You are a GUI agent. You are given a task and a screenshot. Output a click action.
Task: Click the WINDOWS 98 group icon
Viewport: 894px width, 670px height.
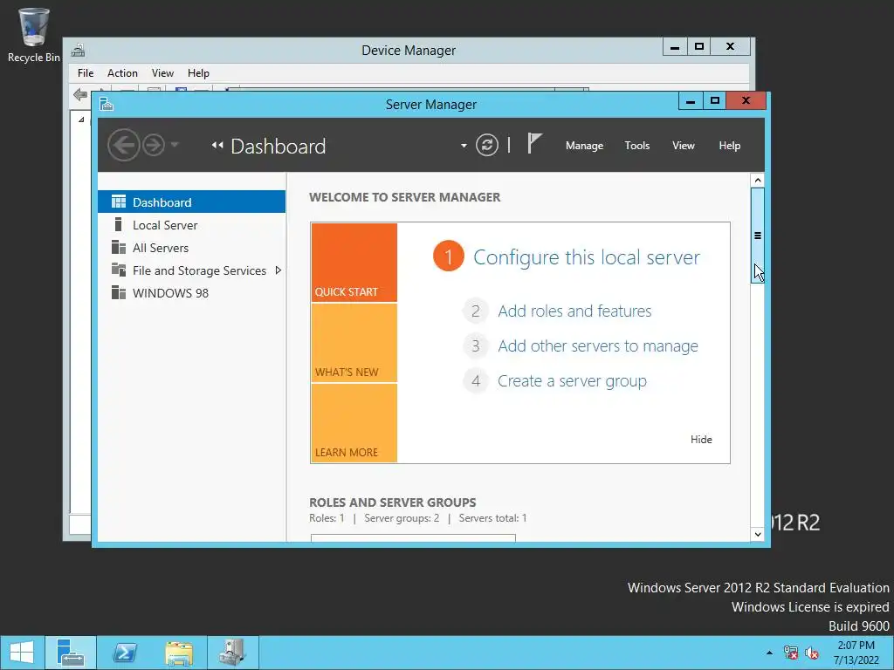(x=119, y=293)
